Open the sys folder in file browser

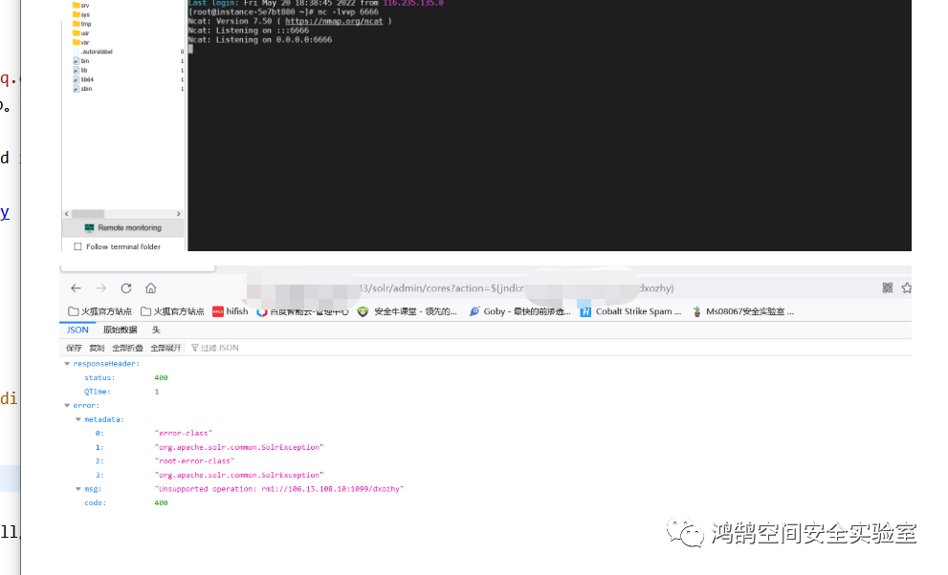pyautogui.click(x=81, y=14)
